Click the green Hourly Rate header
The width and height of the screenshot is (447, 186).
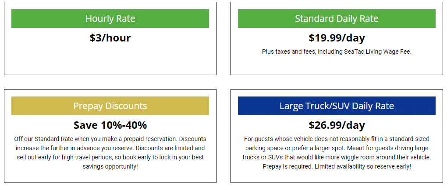[x=110, y=18]
